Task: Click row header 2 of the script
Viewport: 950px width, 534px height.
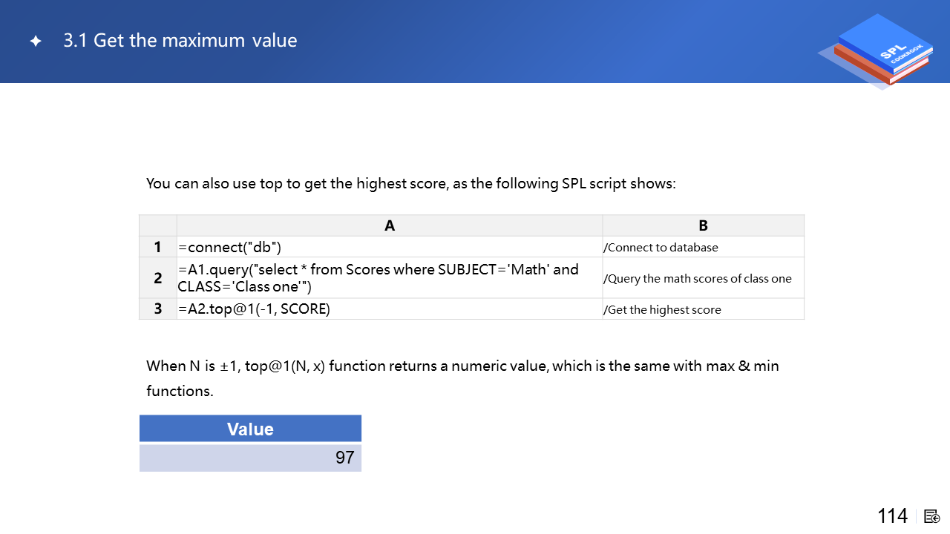Action: 158,278
